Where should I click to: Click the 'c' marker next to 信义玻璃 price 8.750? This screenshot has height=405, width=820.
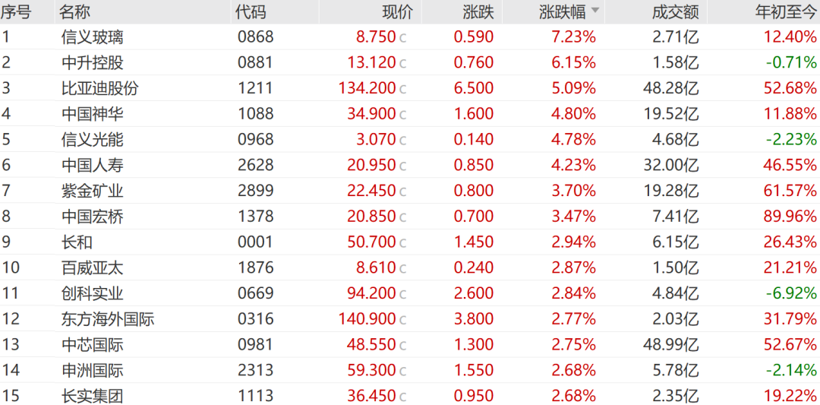(403, 37)
